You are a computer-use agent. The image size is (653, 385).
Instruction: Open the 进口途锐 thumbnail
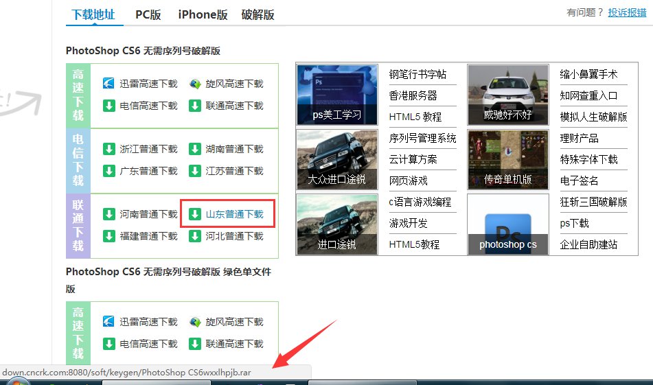click(337, 224)
